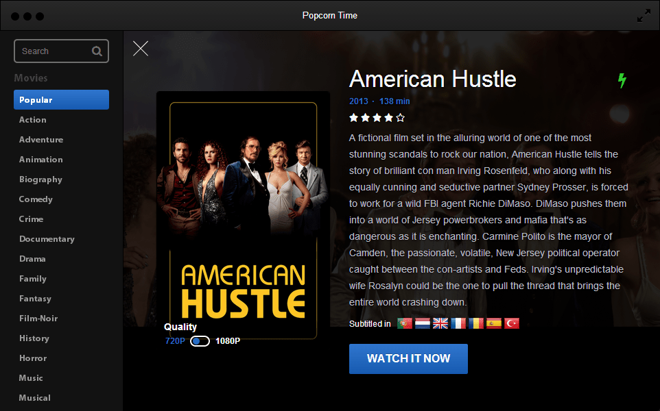Choose the UK flag English subtitle
The width and height of the screenshot is (660, 411).
click(440, 323)
